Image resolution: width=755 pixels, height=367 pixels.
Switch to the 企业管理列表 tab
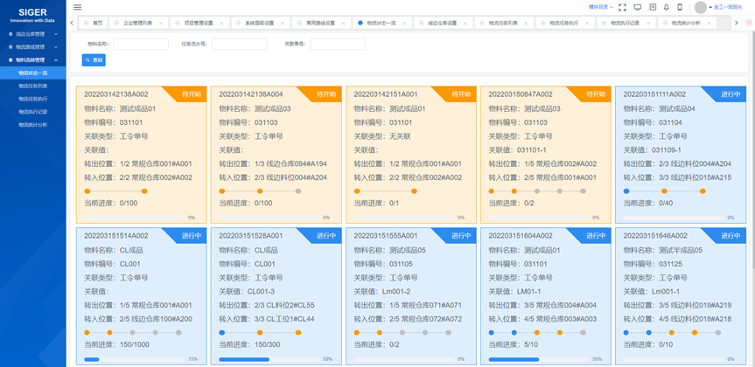pyautogui.click(x=137, y=23)
